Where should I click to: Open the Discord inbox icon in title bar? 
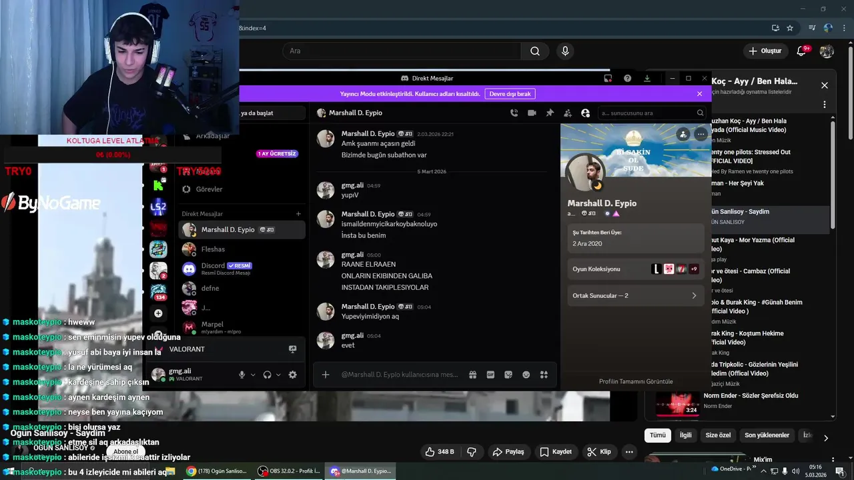click(608, 78)
